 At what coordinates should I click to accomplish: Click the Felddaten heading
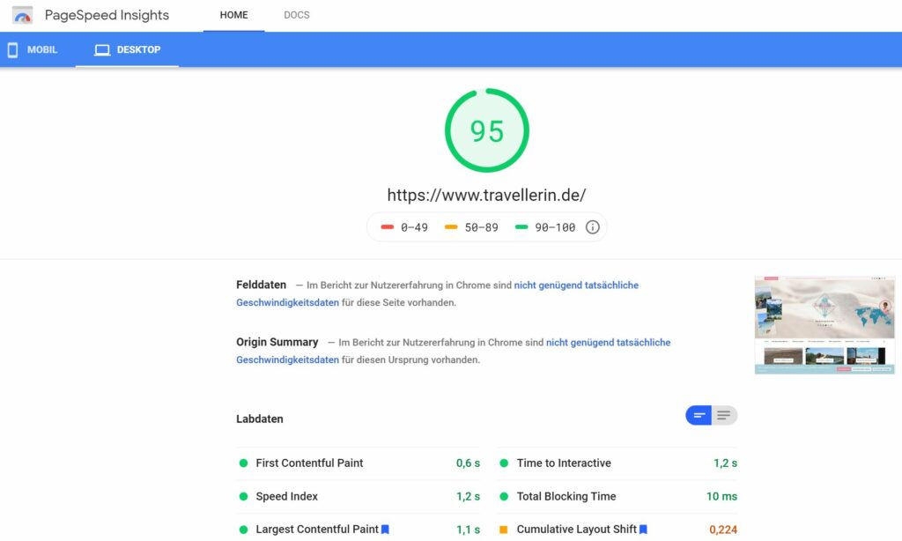pos(261,285)
